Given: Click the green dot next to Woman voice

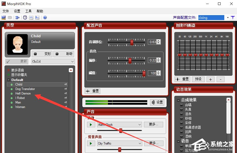Looking at the screenshot, I should 12,107.
